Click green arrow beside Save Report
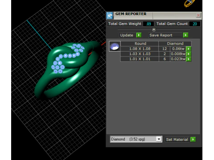214x160 pixels. (185, 35)
